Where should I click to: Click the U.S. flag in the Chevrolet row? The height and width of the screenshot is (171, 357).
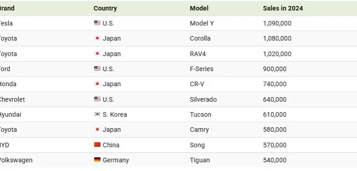97,99
